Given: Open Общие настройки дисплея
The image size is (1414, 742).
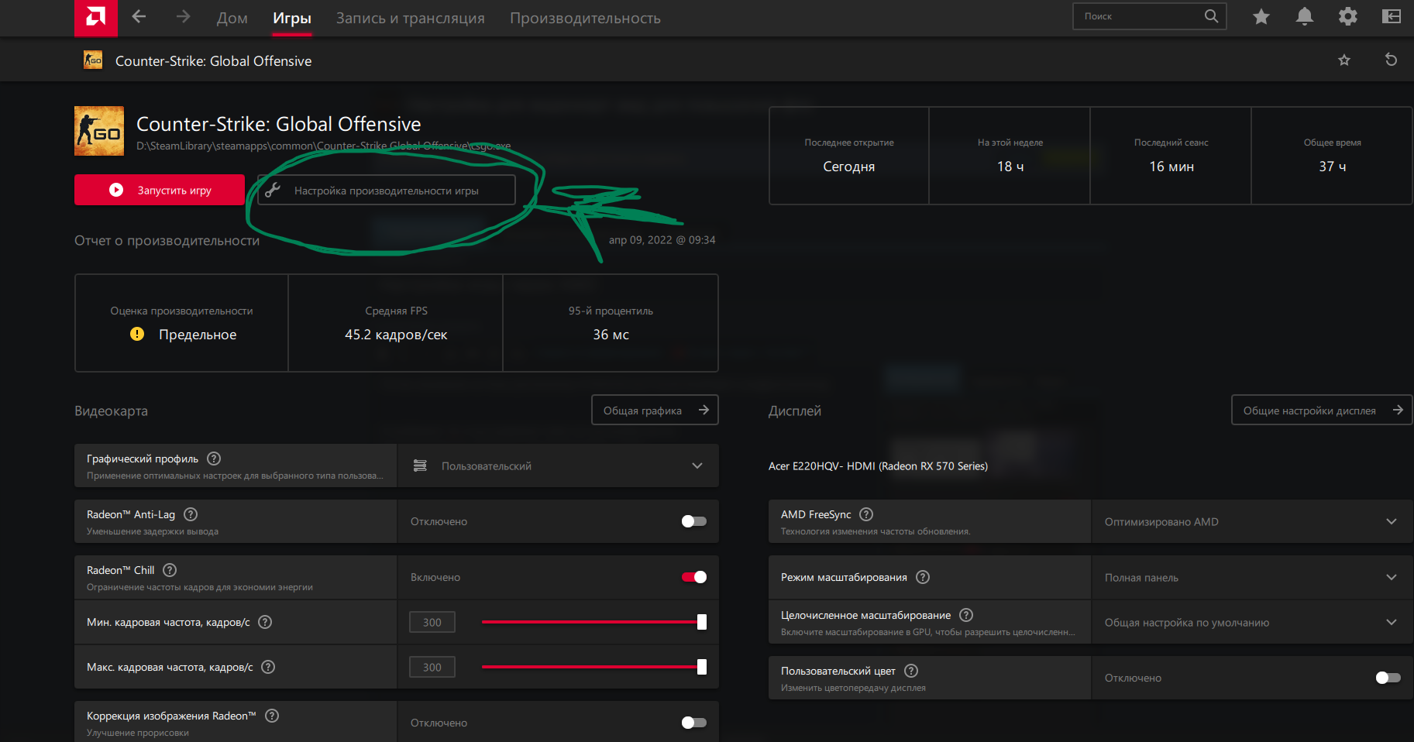Looking at the screenshot, I should pyautogui.click(x=1322, y=410).
